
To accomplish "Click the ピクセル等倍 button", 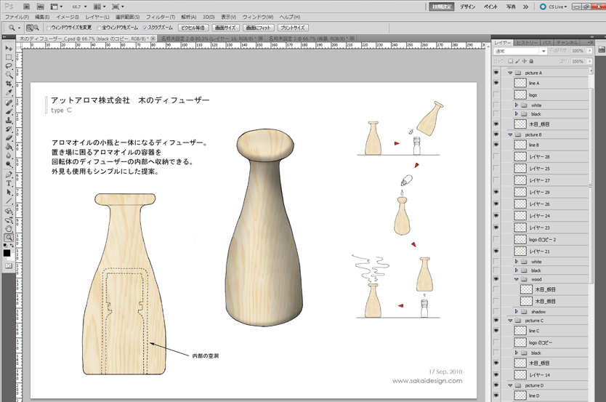I will (193, 28).
